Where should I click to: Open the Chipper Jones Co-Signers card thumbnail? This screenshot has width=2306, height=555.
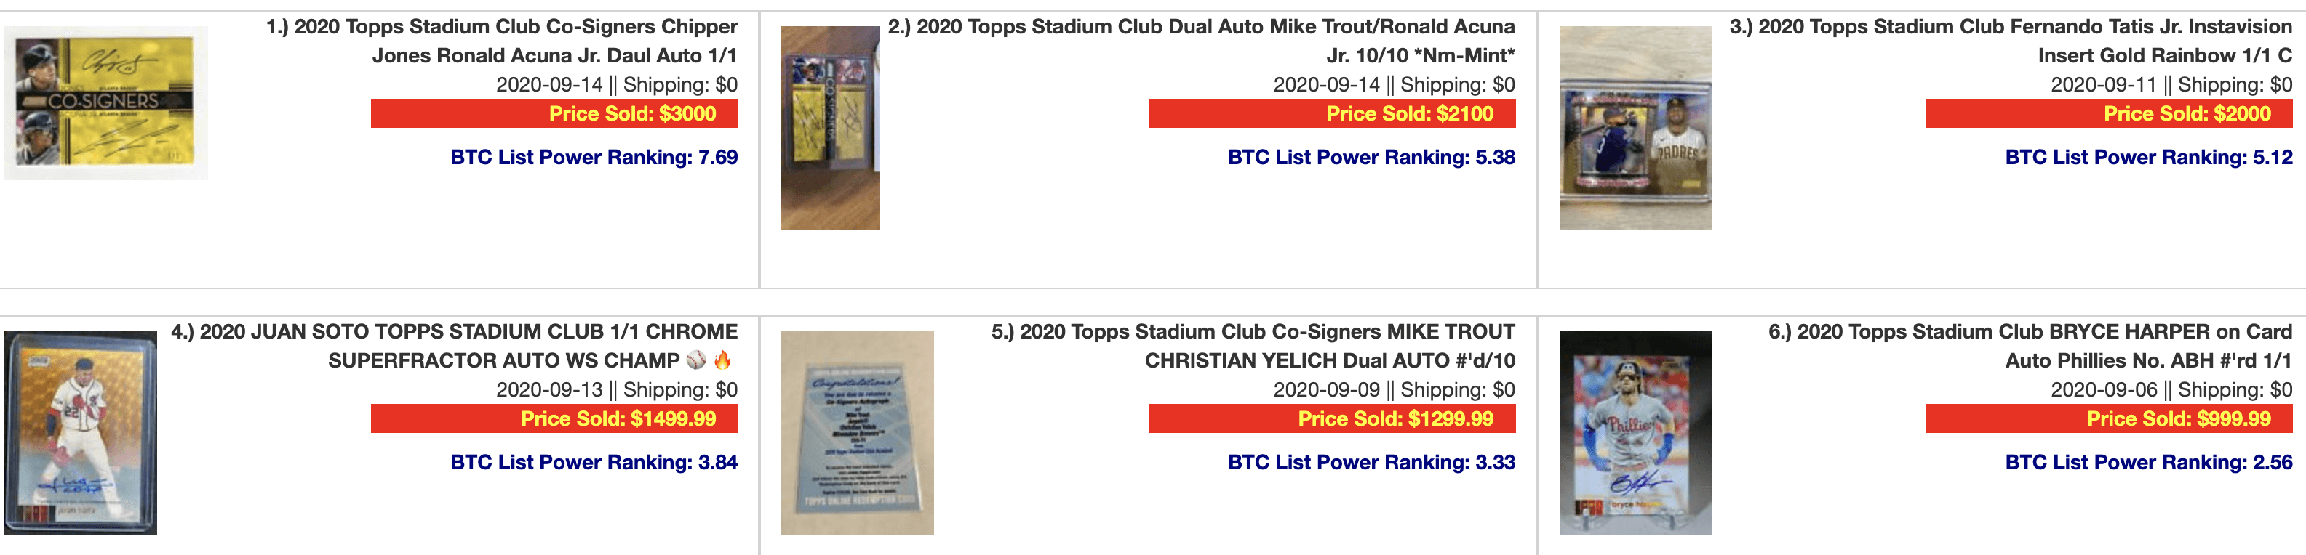[x=105, y=102]
